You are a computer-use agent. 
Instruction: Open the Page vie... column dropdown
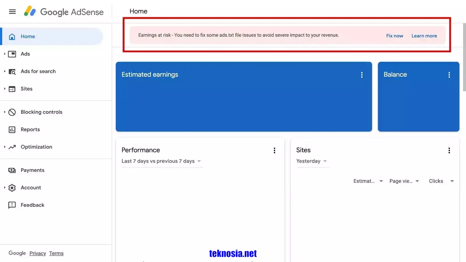[404, 181]
